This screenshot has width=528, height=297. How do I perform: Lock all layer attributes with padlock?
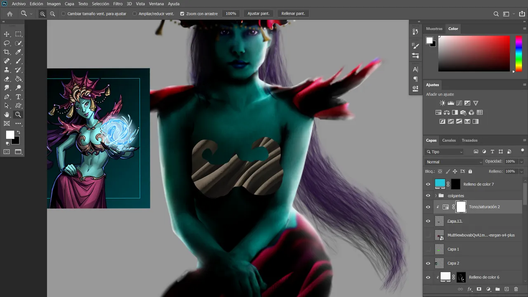click(x=470, y=171)
